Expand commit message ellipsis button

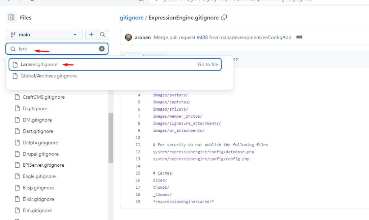299,37
